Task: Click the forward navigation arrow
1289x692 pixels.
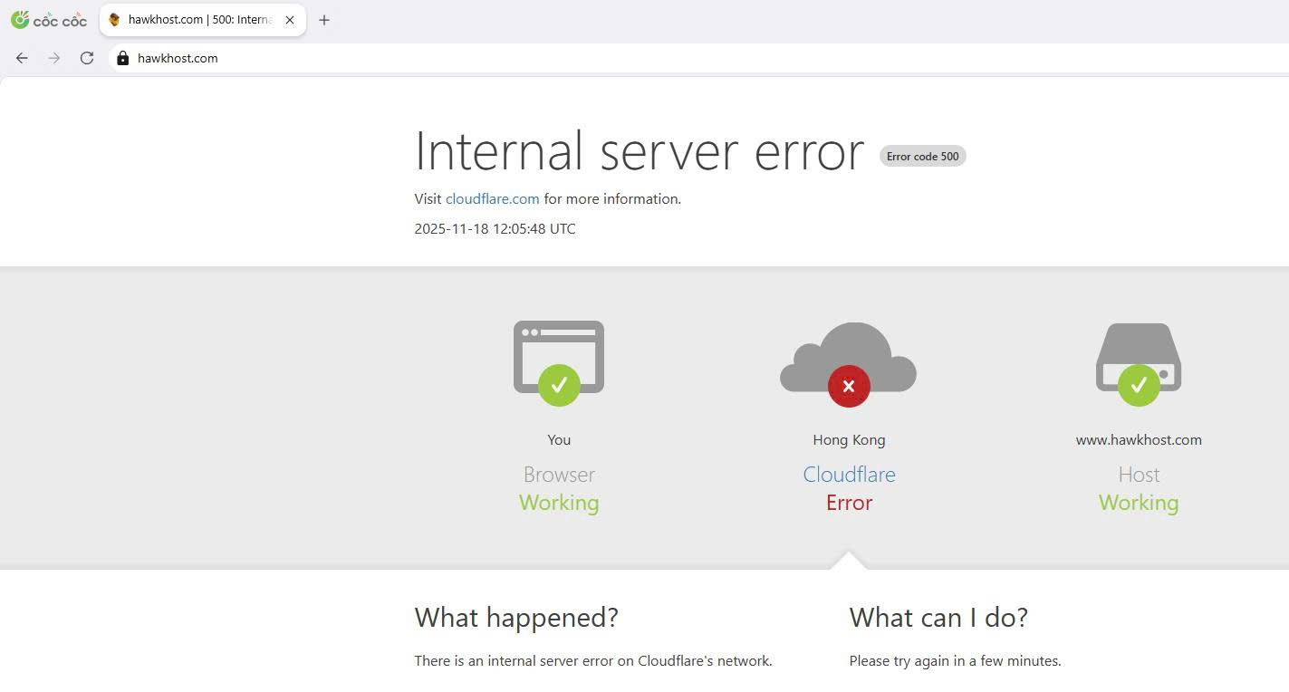Action: coord(54,58)
